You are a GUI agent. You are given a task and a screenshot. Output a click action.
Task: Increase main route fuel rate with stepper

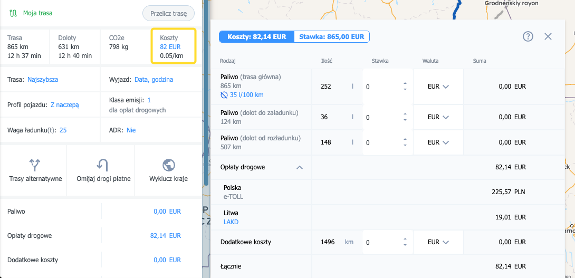pos(405,83)
